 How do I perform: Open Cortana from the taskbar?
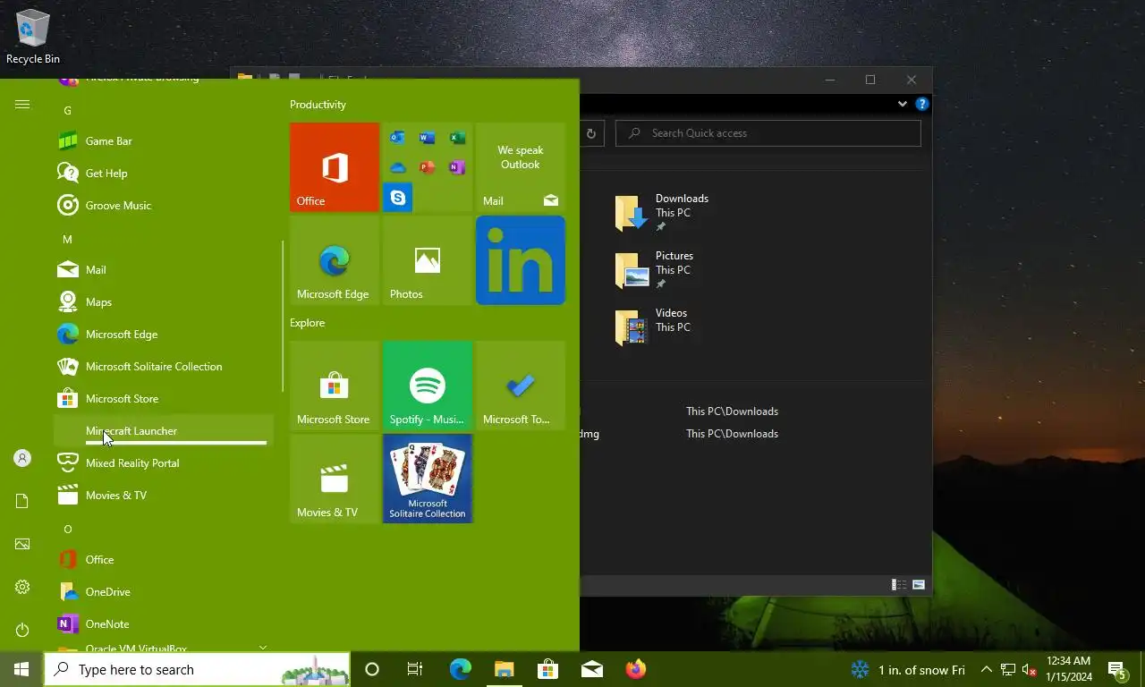click(372, 669)
